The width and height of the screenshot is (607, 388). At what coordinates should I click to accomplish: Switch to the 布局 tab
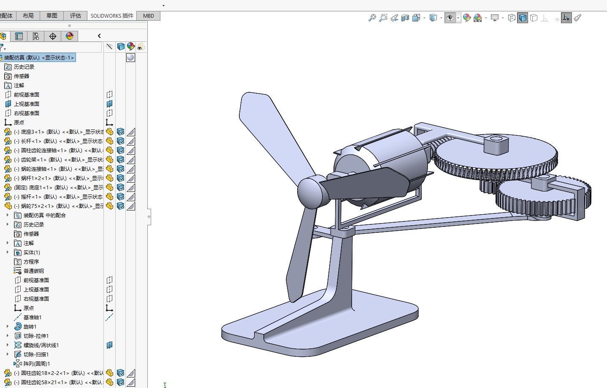click(28, 16)
